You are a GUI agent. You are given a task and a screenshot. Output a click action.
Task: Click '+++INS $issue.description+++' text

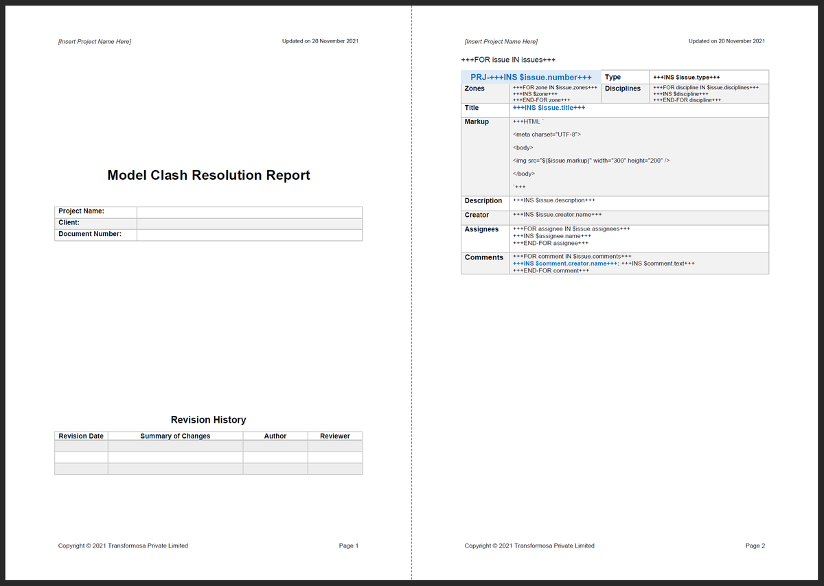tap(553, 200)
